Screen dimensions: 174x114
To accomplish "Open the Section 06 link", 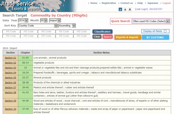I will [10, 83].
